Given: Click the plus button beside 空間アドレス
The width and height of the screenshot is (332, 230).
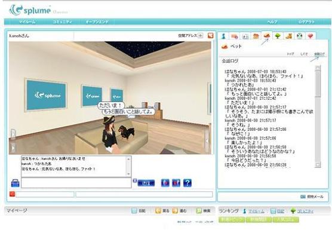Looking at the screenshot, I should [200, 35].
